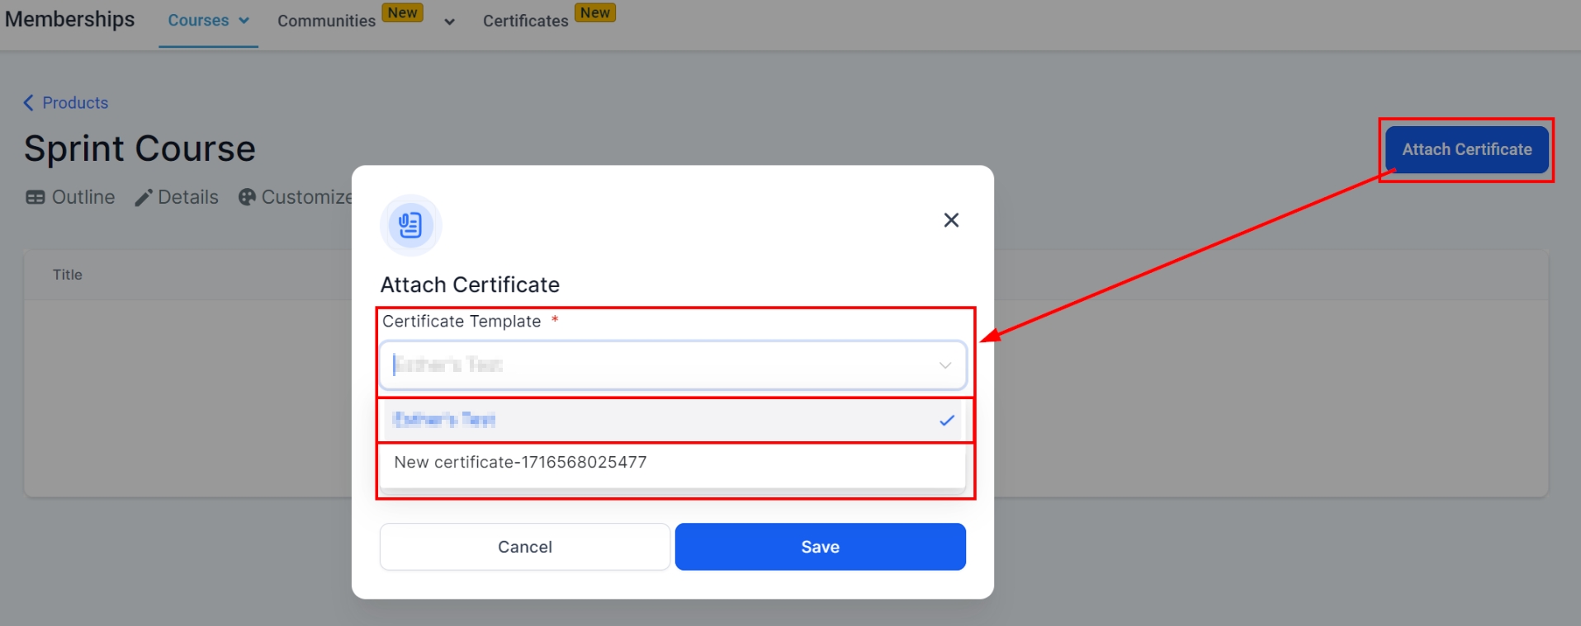
Task: Click the certificate document icon in dialog
Action: [x=410, y=225]
